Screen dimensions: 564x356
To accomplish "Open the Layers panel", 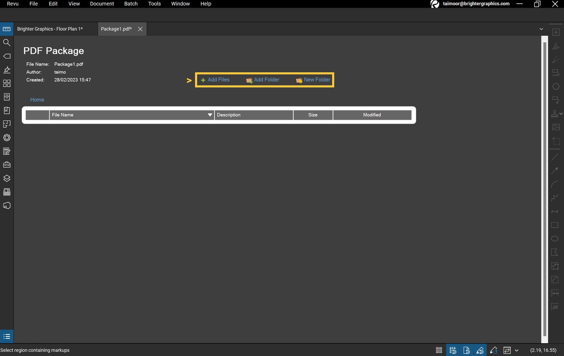I will point(7,178).
